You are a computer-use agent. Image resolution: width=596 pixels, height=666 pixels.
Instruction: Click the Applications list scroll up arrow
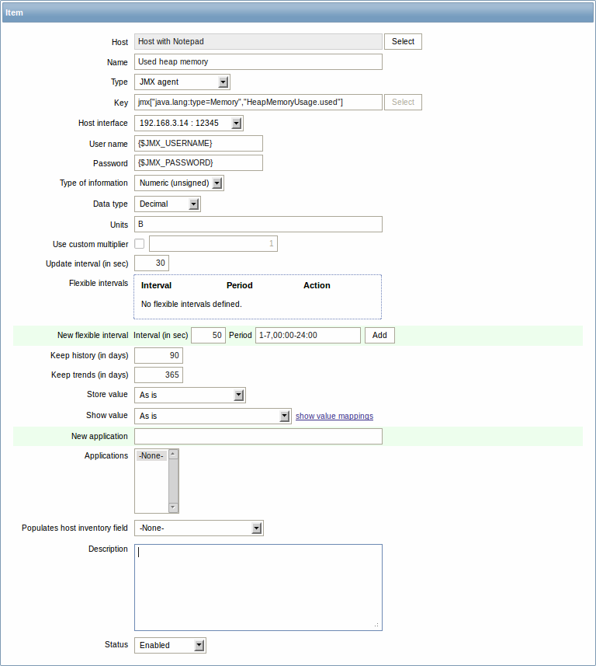click(x=173, y=454)
